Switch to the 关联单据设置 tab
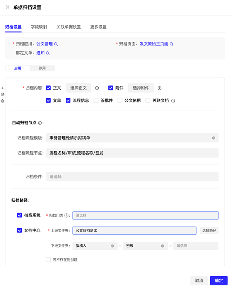232x289 pixels. (x=68, y=27)
